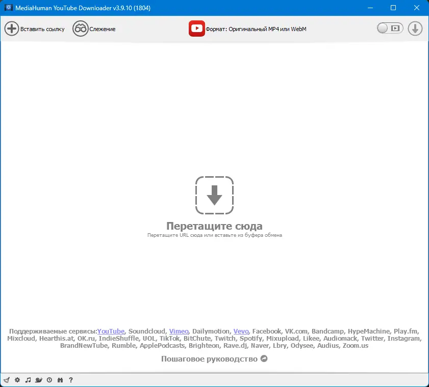Click the binoculars search icon

[x=60, y=380]
